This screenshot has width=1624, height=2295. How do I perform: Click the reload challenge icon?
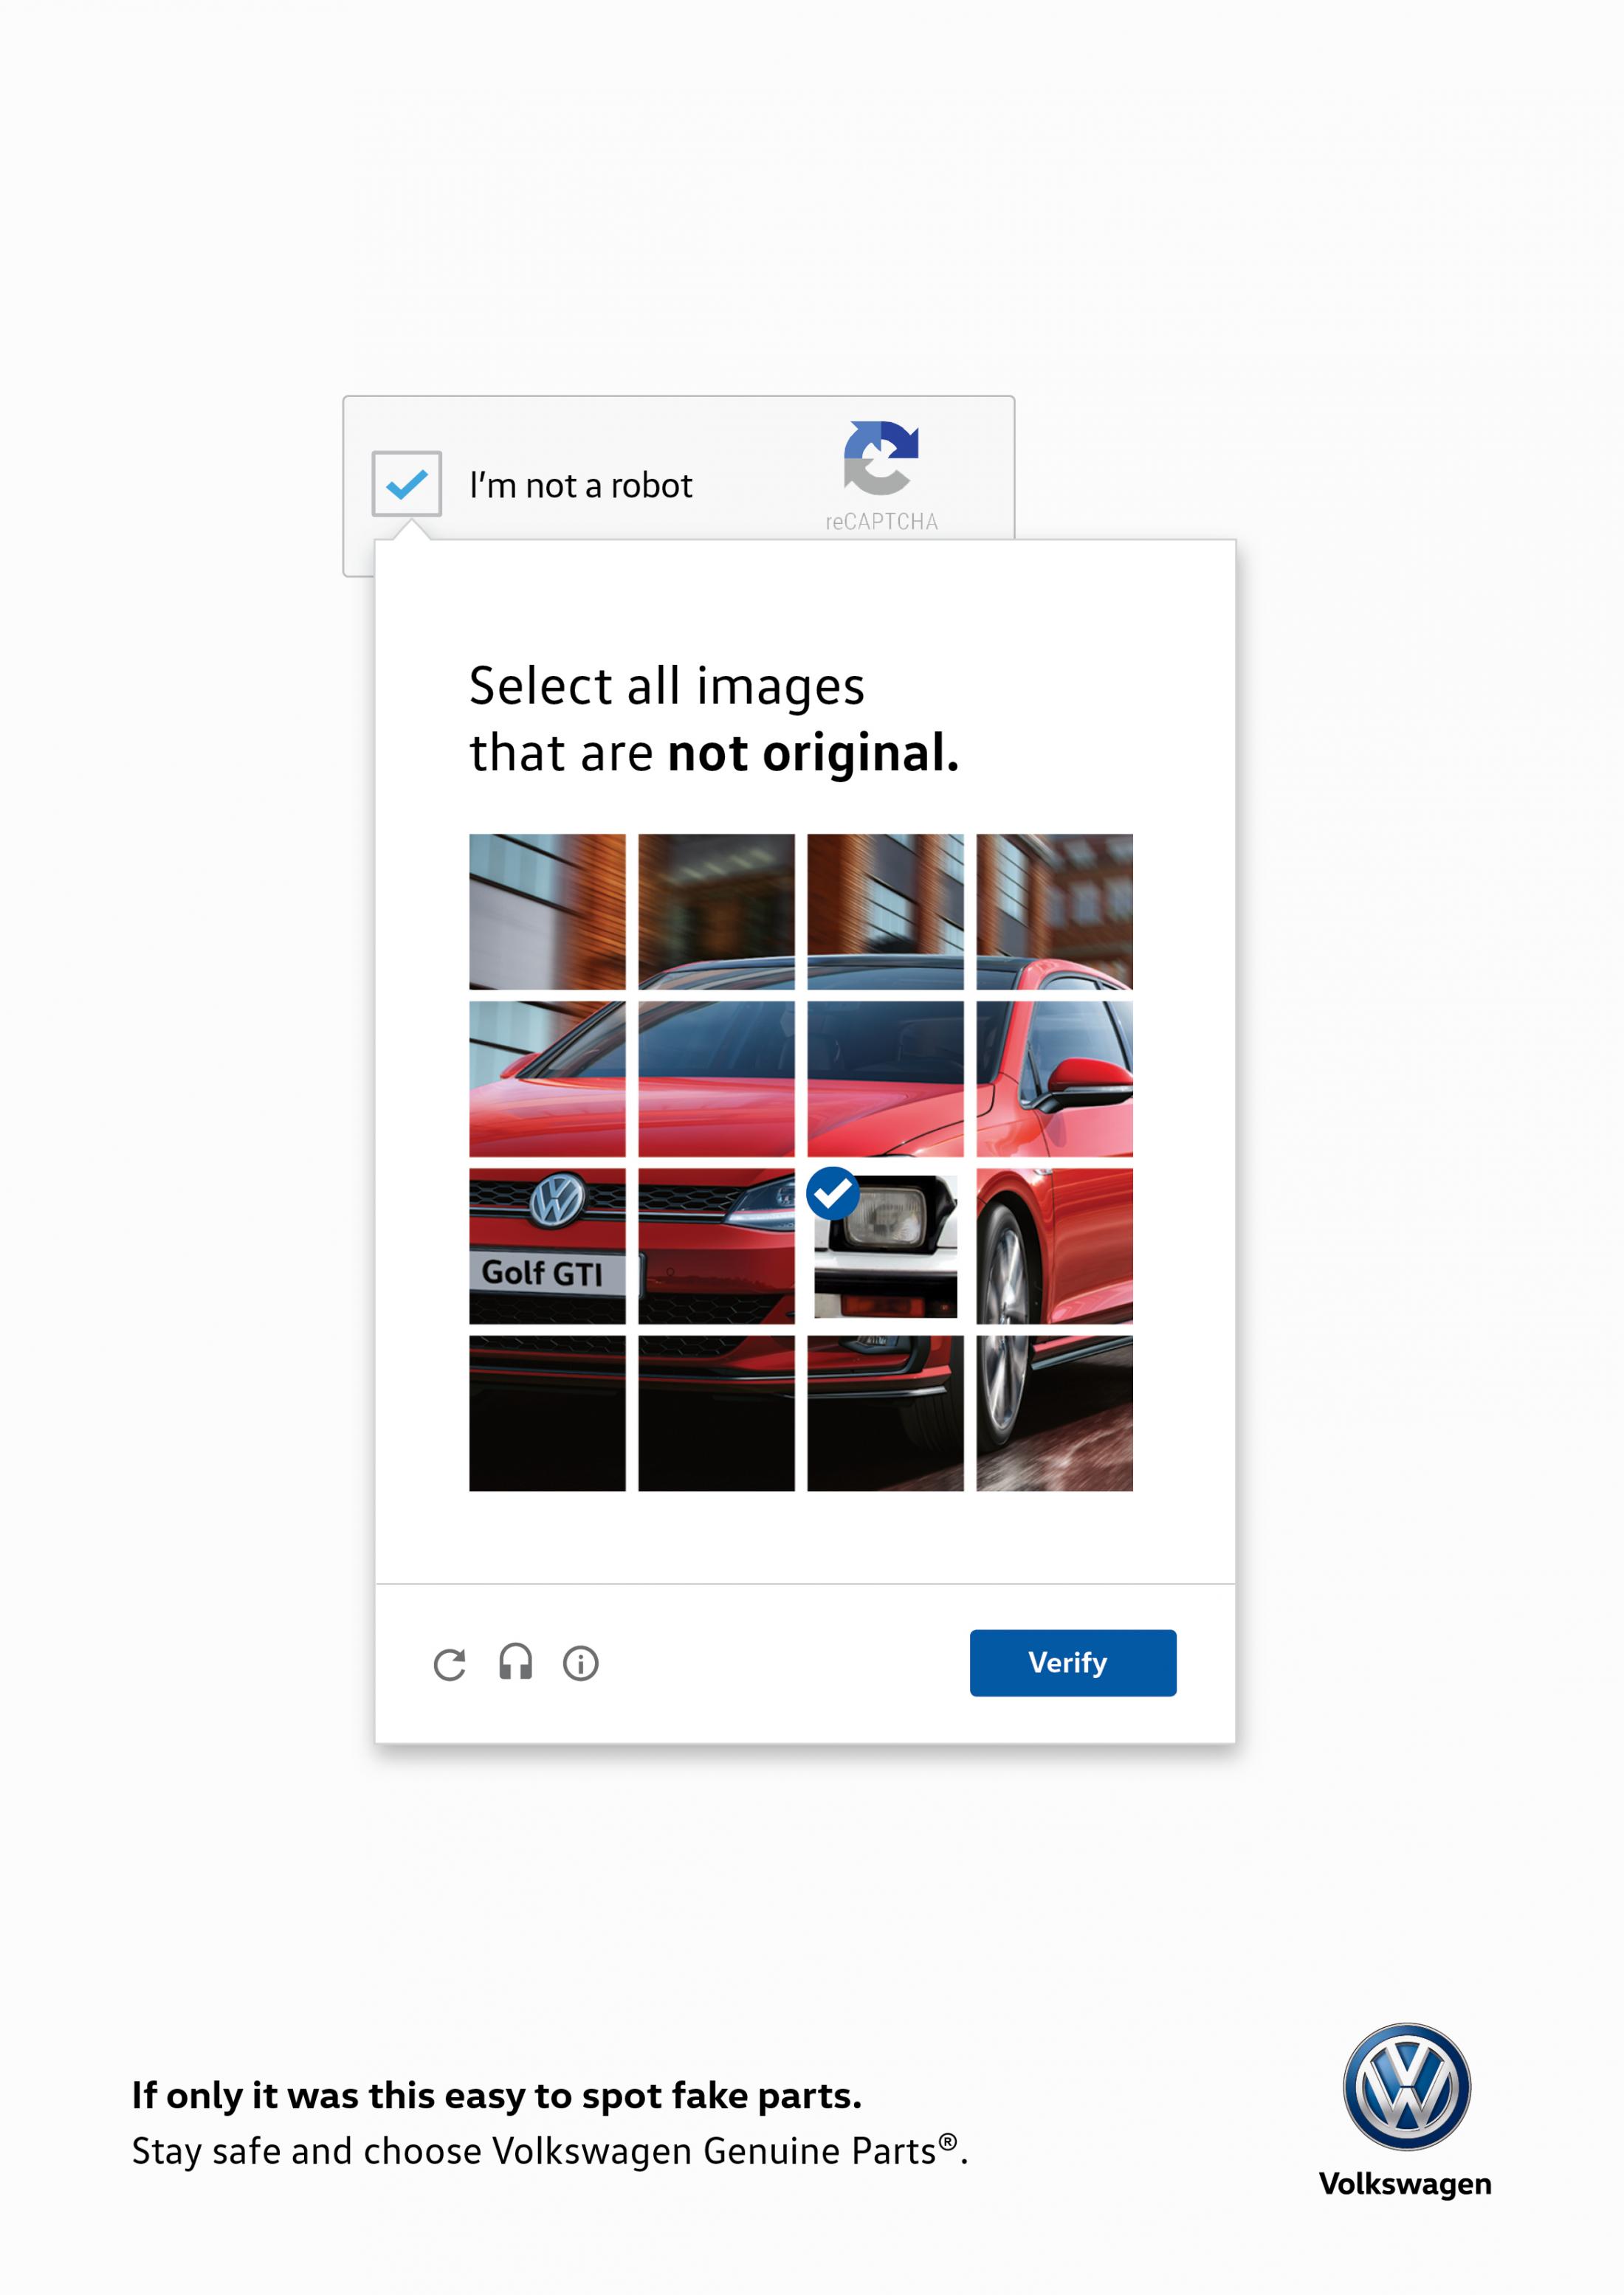[x=449, y=1664]
